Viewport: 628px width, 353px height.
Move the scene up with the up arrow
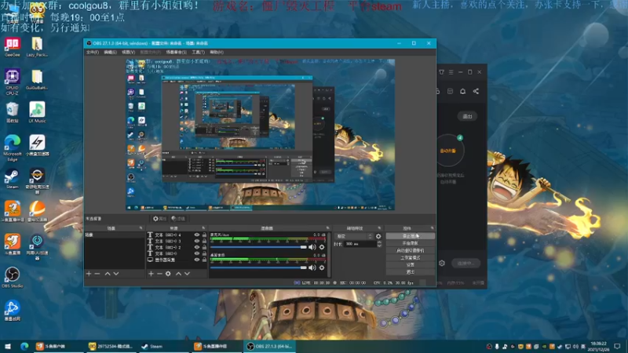tap(108, 274)
